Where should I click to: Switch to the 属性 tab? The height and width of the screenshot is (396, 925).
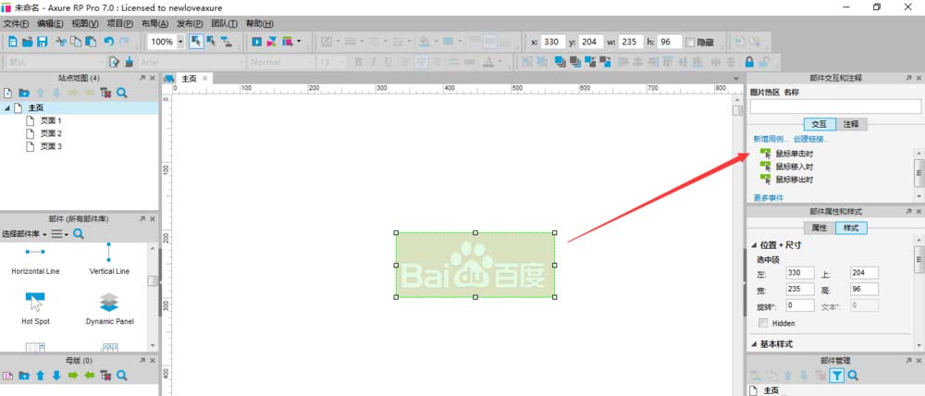pos(820,228)
